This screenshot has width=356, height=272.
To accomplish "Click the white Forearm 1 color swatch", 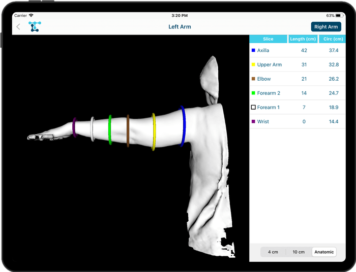I will pos(253,108).
